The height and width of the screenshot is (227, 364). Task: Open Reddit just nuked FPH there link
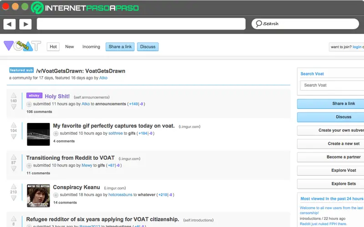click(x=323, y=224)
